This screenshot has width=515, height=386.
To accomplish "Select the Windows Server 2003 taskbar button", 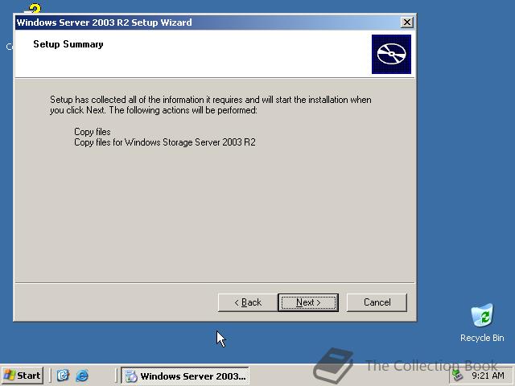I will pyautogui.click(x=185, y=376).
